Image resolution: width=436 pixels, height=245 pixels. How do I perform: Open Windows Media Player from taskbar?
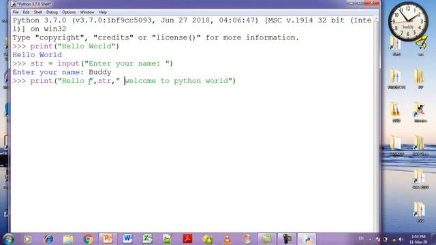pyautogui.click(x=27, y=239)
